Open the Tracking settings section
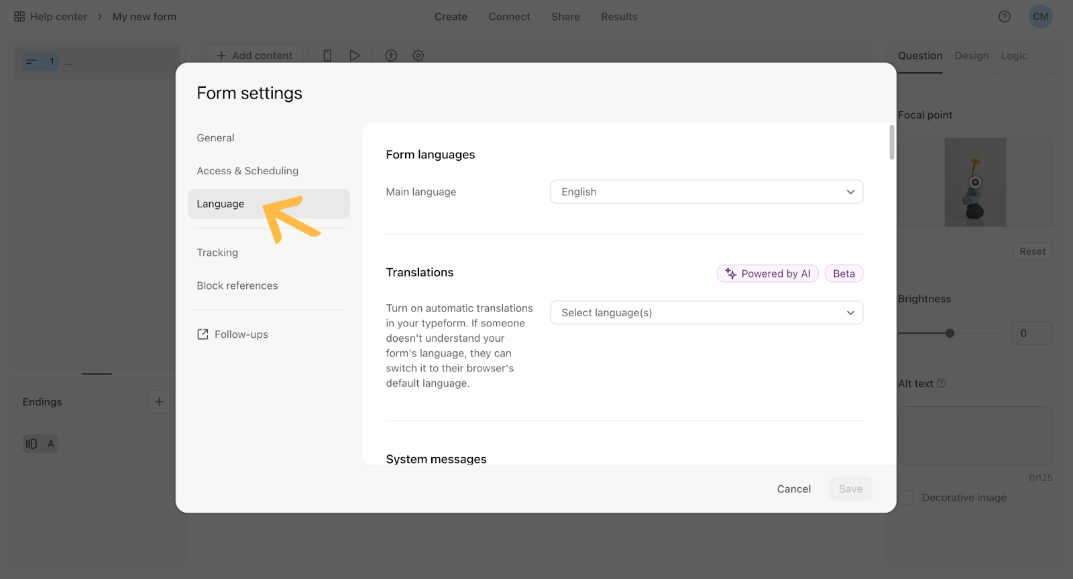1073x579 pixels. (217, 253)
